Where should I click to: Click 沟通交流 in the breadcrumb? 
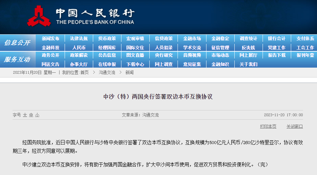(x=107, y=72)
